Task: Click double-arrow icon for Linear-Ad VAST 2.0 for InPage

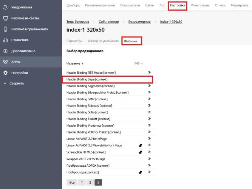Action: (149, 138)
